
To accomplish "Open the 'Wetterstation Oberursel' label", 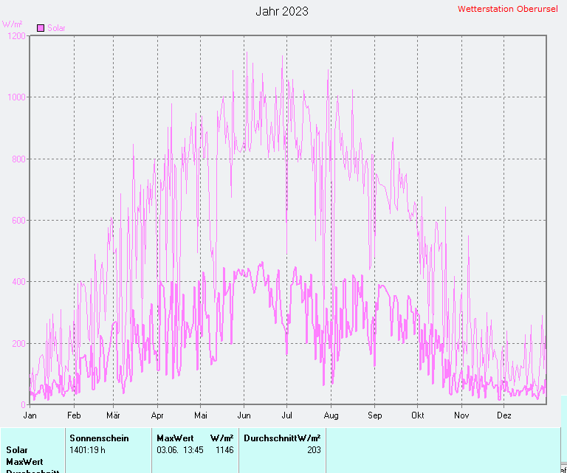I will tap(507, 9).
